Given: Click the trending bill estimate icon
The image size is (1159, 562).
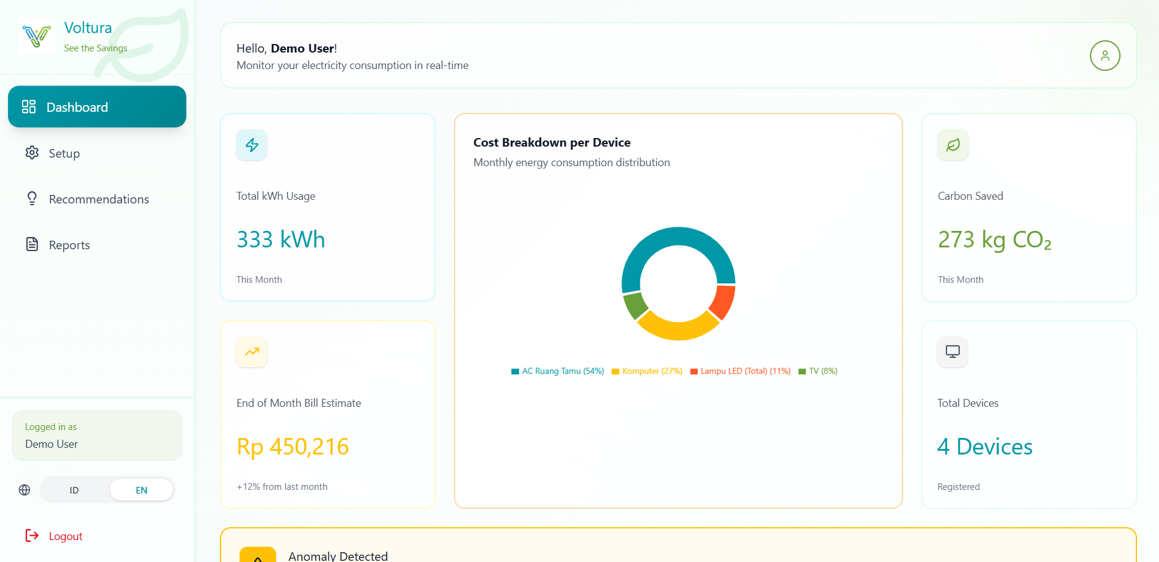Looking at the screenshot, I should point(252,352).
